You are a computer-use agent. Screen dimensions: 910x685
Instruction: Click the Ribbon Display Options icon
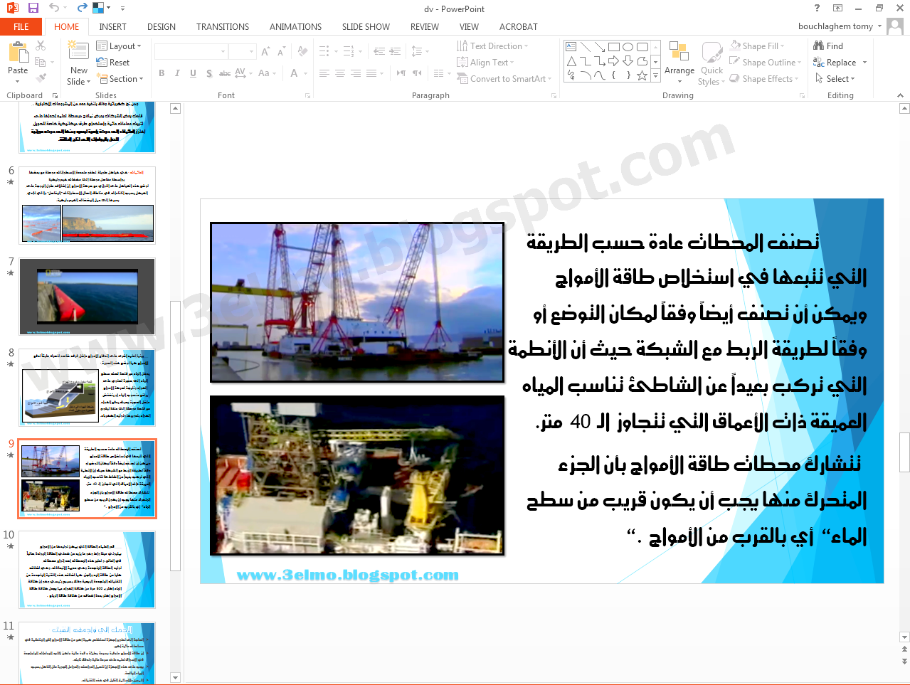click(838, 8)
